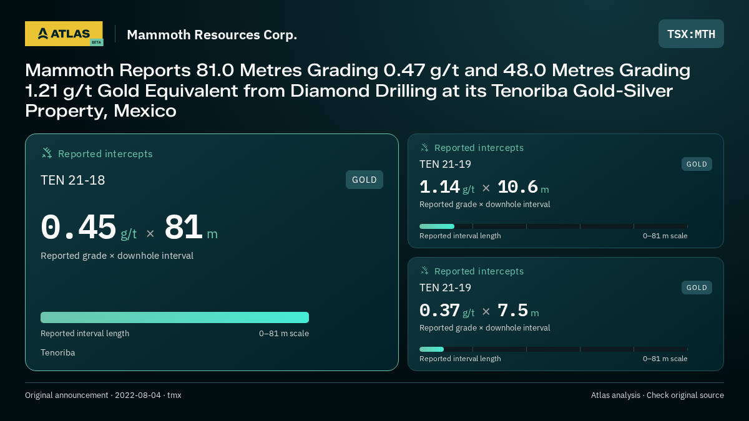Click the 7.5 m interval value
The width and height of the screenshot is (749, 421).
pos(518,311)
